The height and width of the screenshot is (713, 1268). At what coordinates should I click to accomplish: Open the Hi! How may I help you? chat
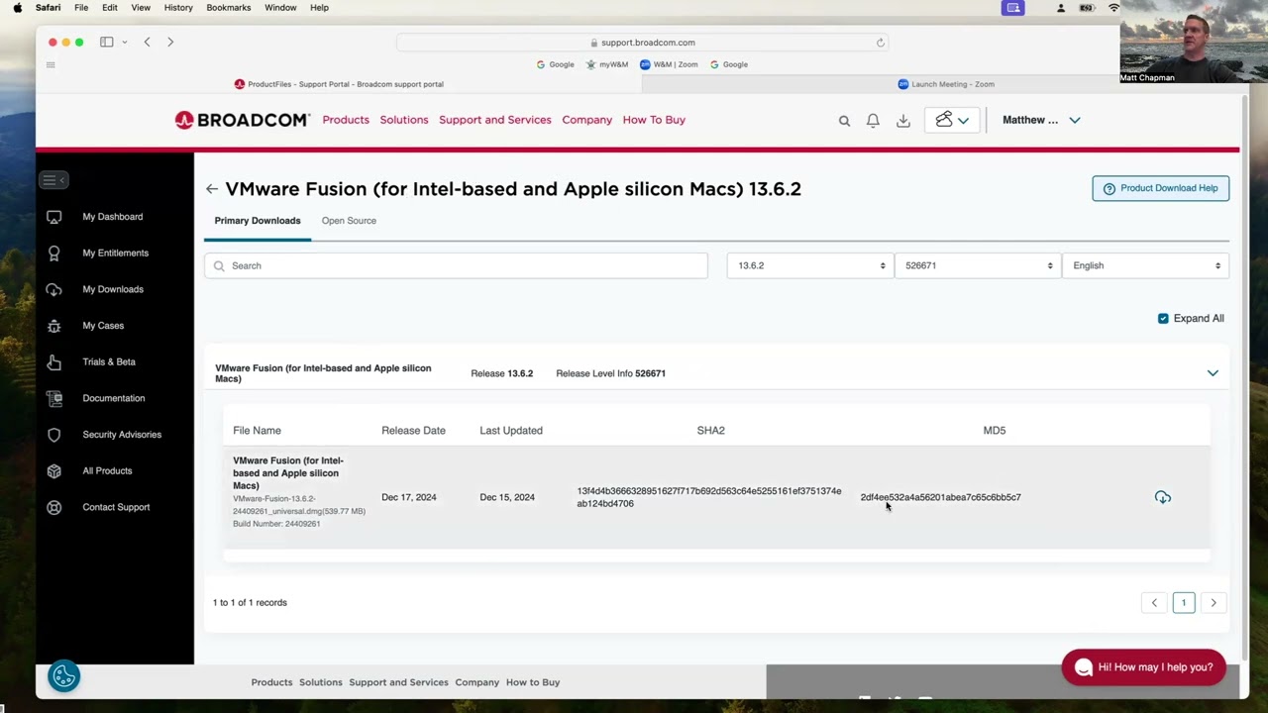click(x=1143, y=666)
